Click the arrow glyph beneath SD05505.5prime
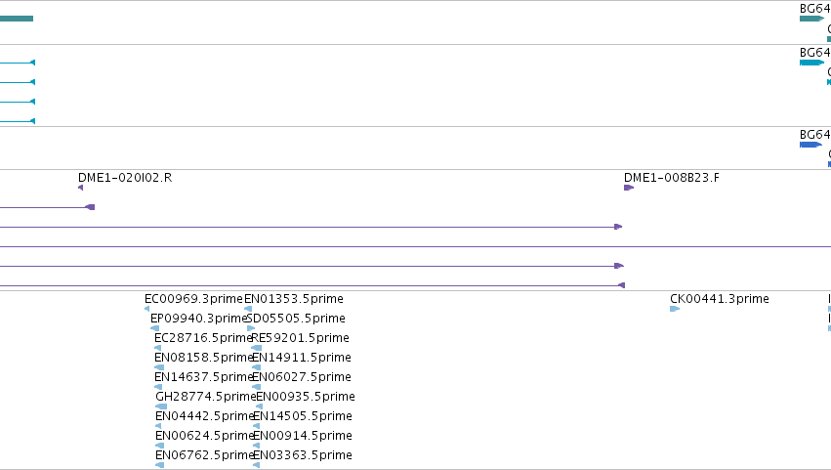This screenshot has width=831, height=470. 251,328
